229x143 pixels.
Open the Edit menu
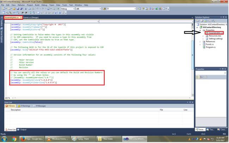(8, 5)
